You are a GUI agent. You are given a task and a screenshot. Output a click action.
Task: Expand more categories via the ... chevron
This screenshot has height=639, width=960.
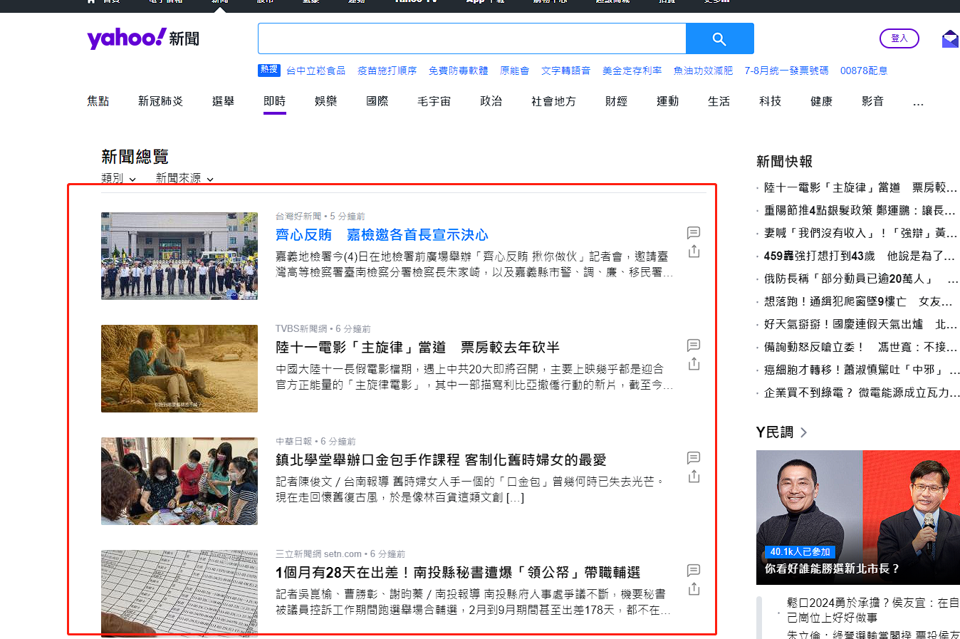point(918,105)
